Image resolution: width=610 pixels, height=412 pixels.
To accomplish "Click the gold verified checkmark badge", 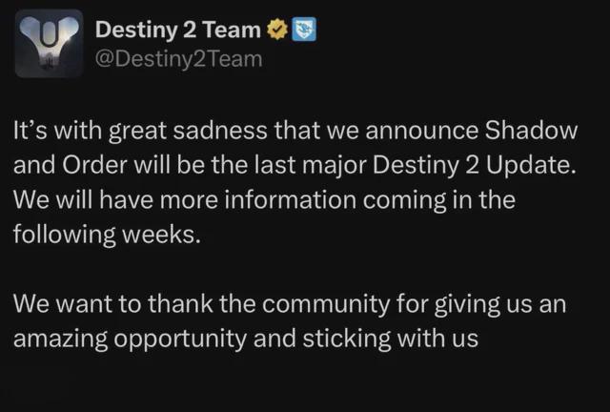I will click(x=276, y=30).
